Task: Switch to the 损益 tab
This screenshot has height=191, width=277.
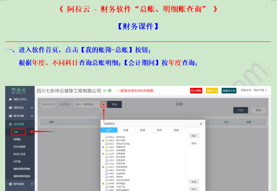Action: 176,130
